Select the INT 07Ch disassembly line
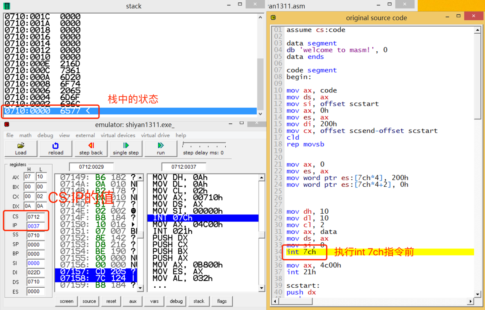The image size is (485, 310). (x=203, y=218)
